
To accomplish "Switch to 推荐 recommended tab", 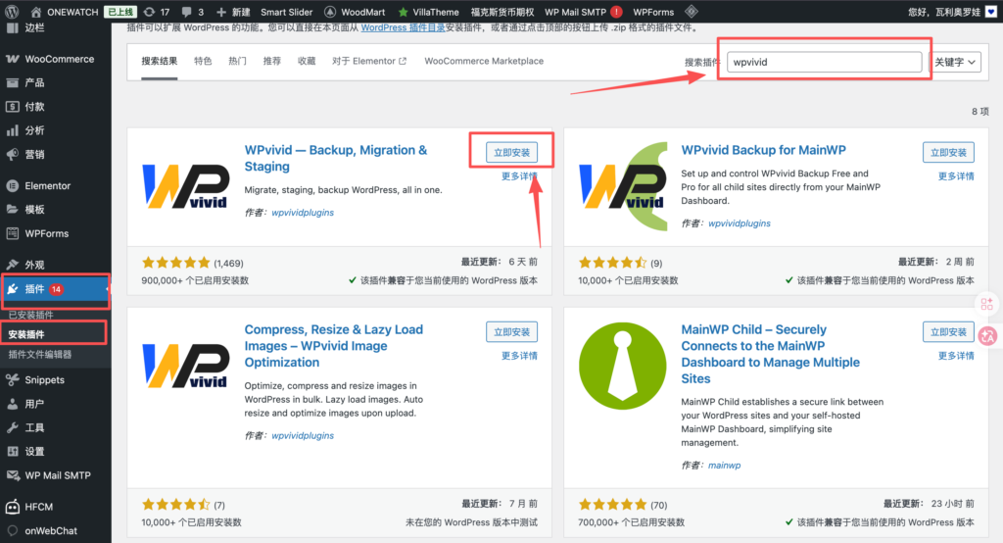I will click(272, 61).
